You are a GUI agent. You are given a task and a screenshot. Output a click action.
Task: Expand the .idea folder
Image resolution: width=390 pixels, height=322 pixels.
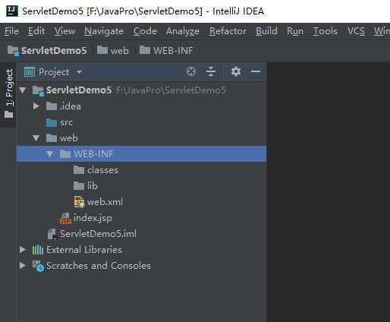pyautogui.click(x=36, y=106)
